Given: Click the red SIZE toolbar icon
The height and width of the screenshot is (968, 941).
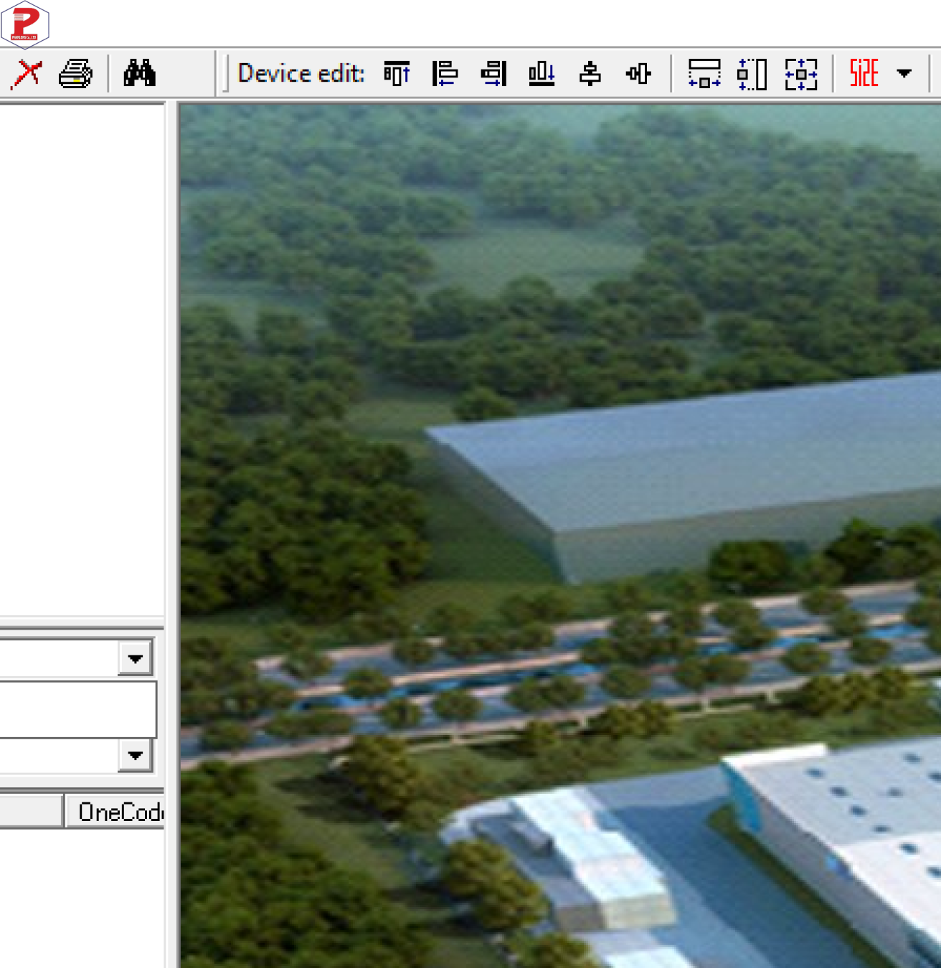Looking at the screenshot, I should (864, 73).
